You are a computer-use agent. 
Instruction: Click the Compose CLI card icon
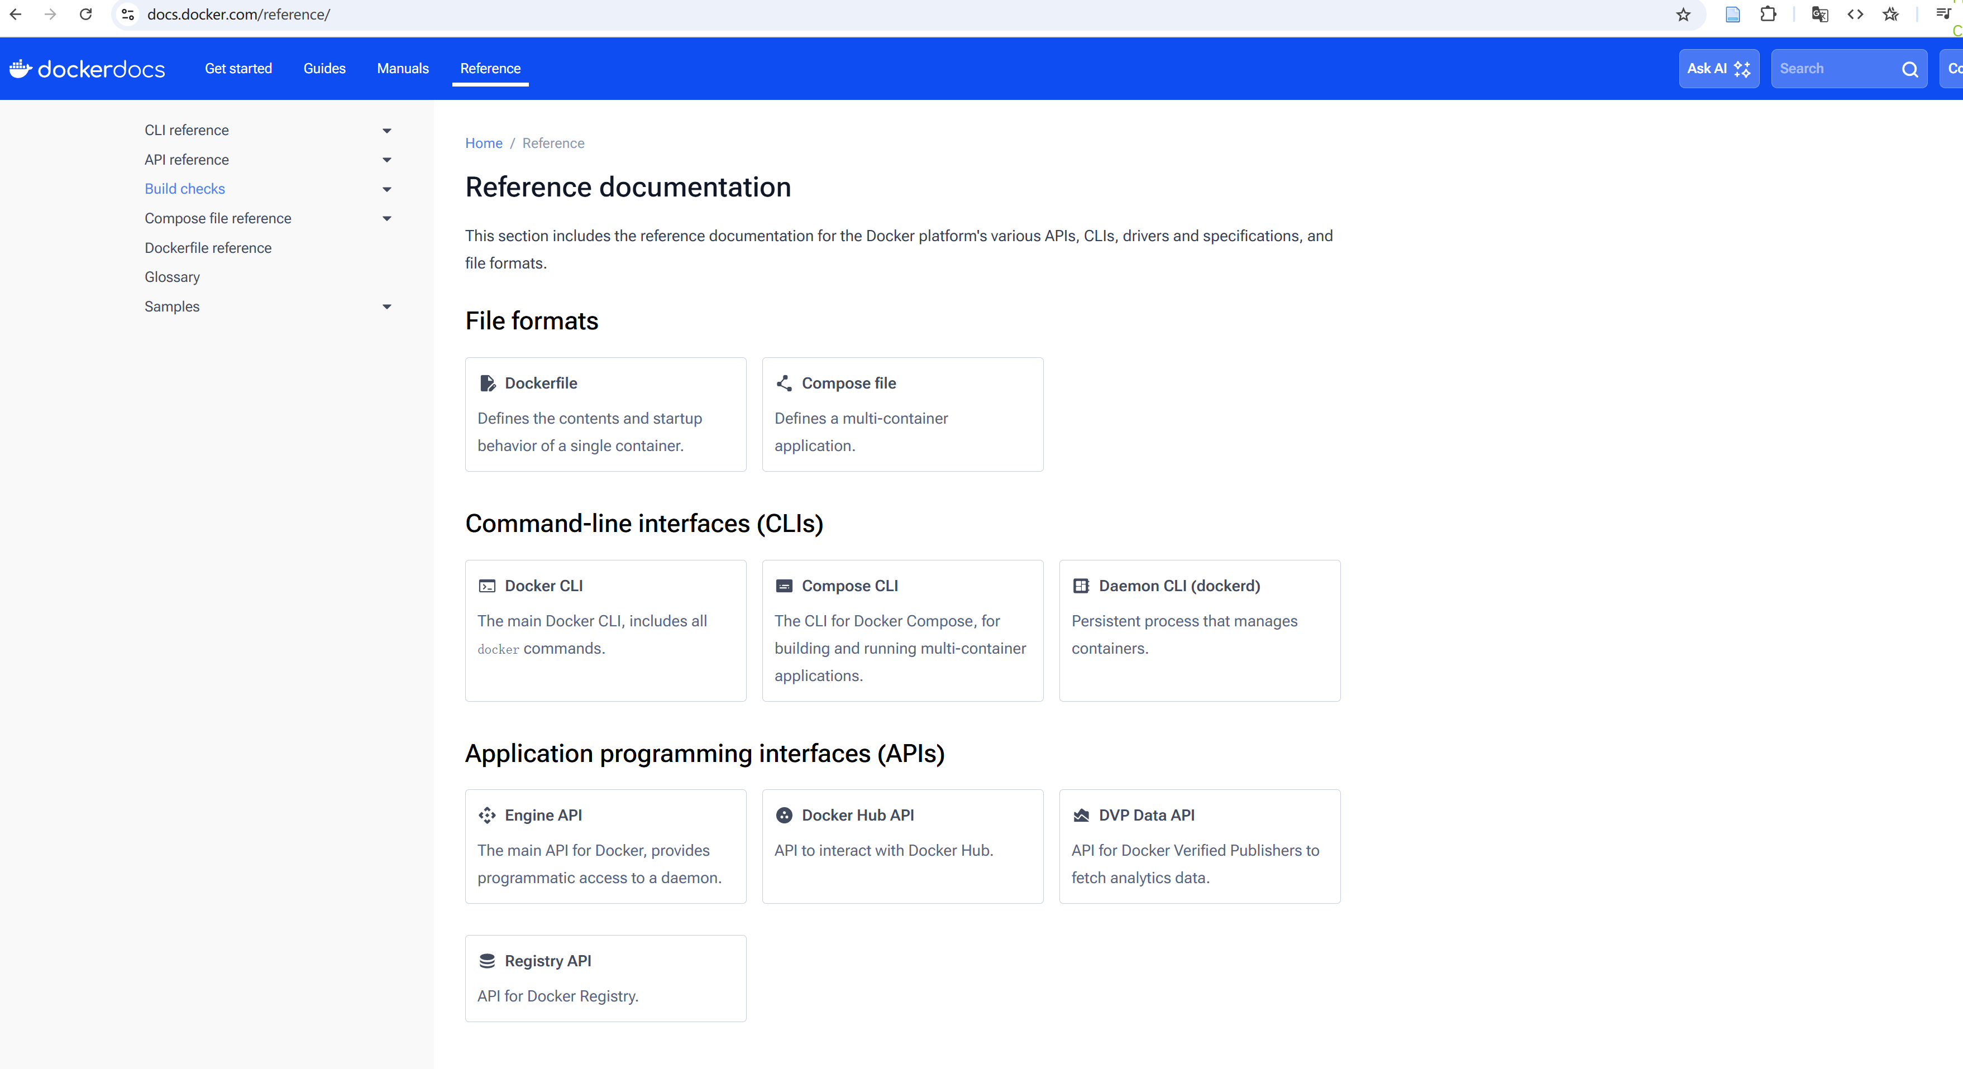click(x=784, y=586)
